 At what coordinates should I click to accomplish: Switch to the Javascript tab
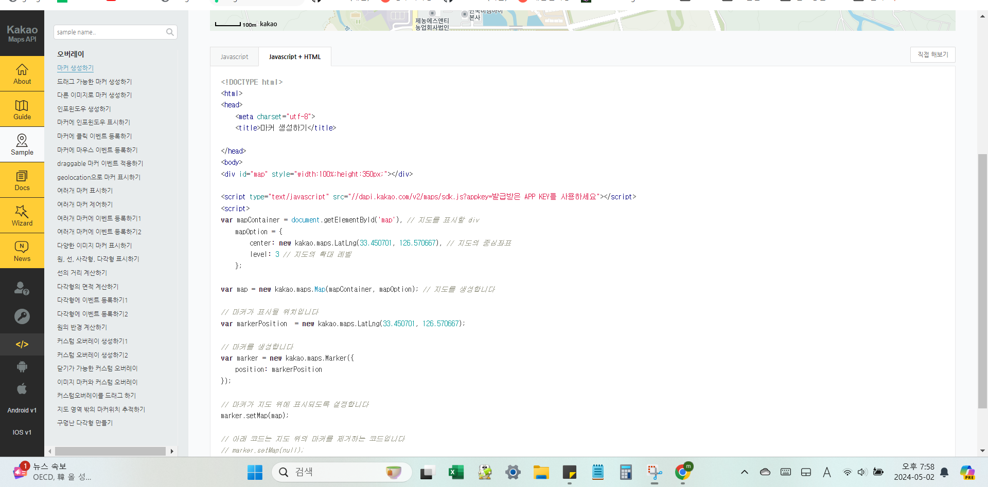pos(234,57)
